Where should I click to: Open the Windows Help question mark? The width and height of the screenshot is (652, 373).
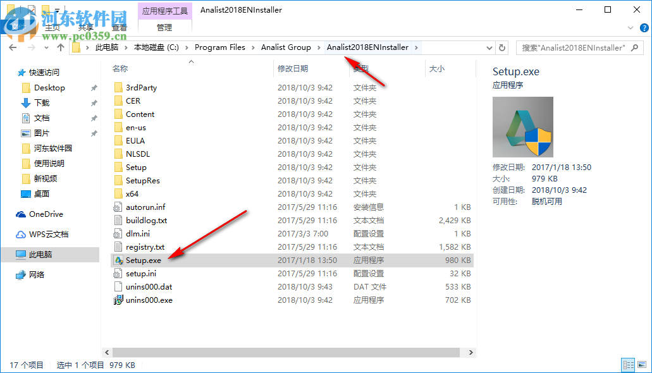[x=644, y=28]
